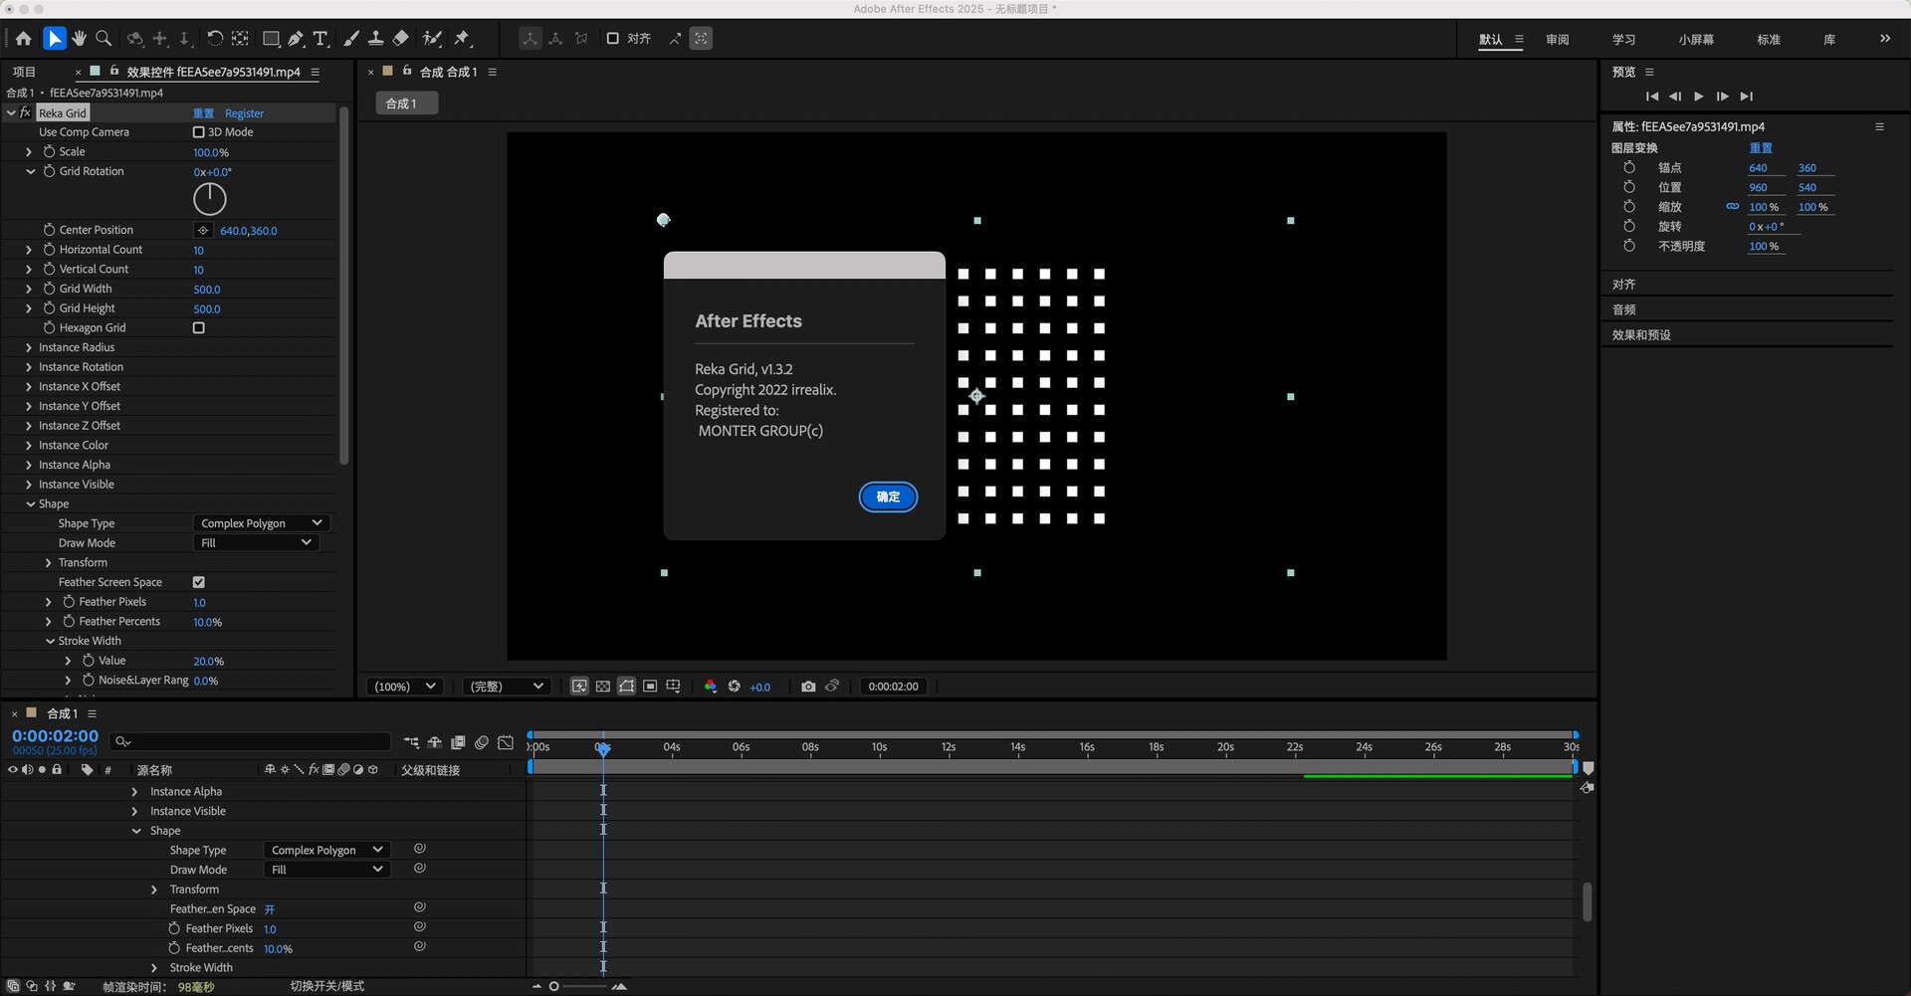Open timeline Shape Type Complex Polygon dropdown
This screenshot has height=996, width=1911.
coord(327,850)
